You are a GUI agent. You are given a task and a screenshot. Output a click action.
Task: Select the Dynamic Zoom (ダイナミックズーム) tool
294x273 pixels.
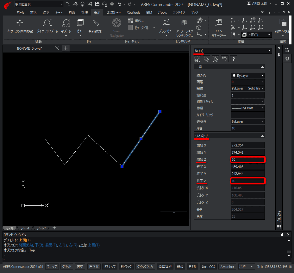click(x=47, y=23)
